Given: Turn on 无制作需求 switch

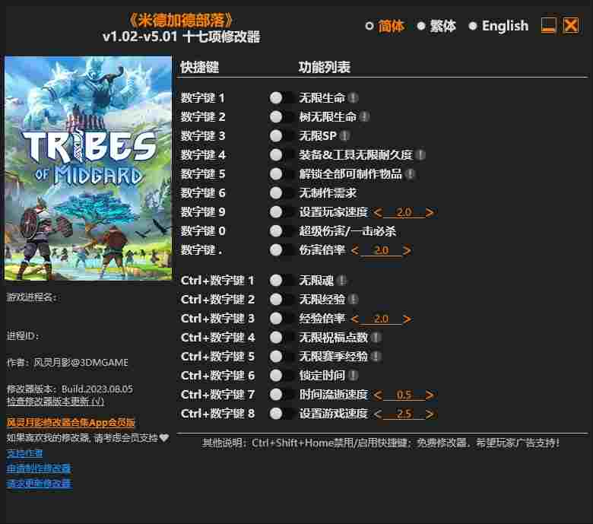Looking at the screenshot, I should [x=281, y=193].
